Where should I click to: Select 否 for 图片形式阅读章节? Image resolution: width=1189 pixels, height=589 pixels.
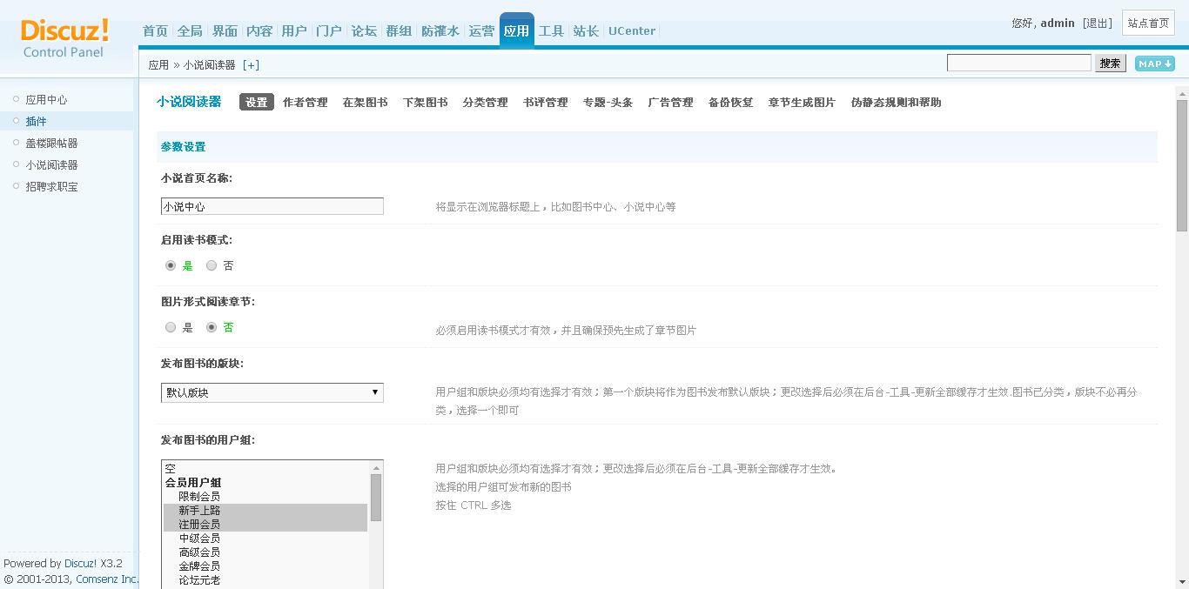212,327
